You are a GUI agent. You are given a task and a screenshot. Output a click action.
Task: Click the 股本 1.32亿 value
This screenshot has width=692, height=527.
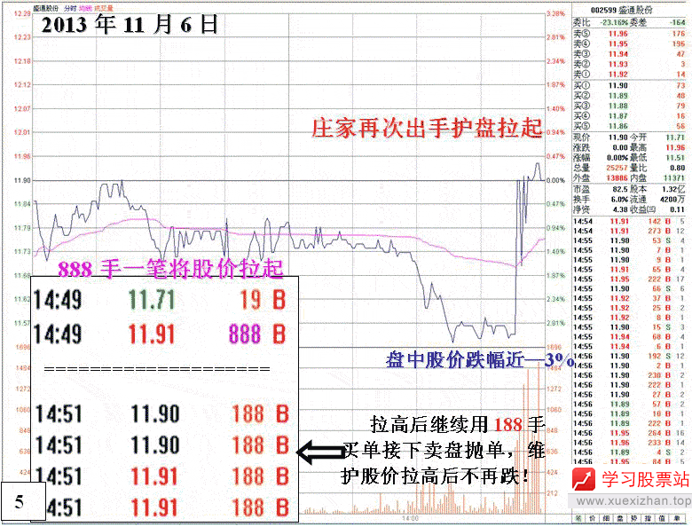[x=673, y=189]
